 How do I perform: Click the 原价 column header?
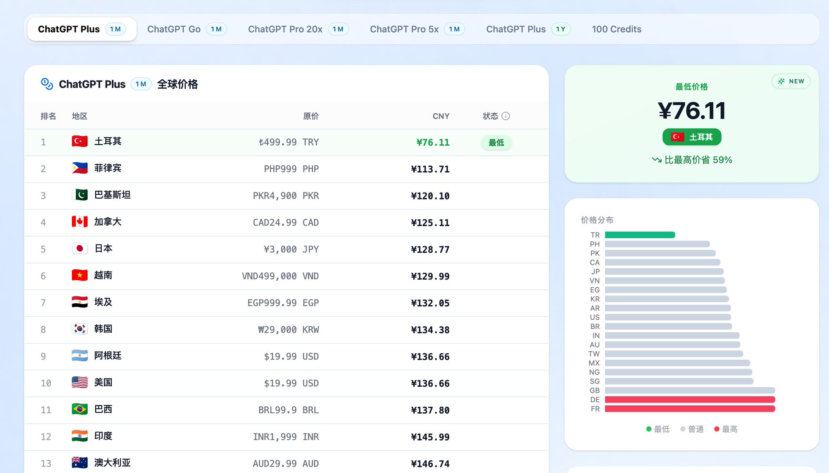(x=311, y=116)
